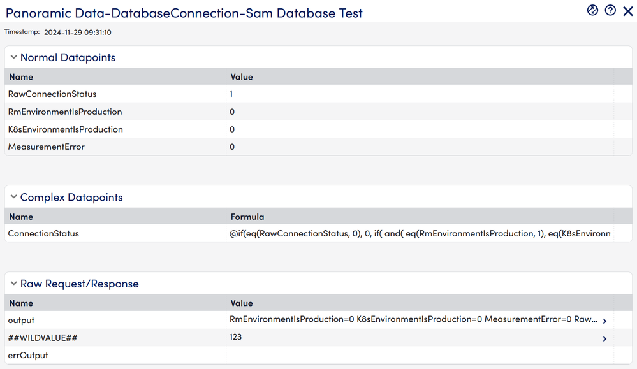The image size is (637, 369).
Task: Select the RmEnvironmentIsProduction datapoint row
Action: pos(65,112)
